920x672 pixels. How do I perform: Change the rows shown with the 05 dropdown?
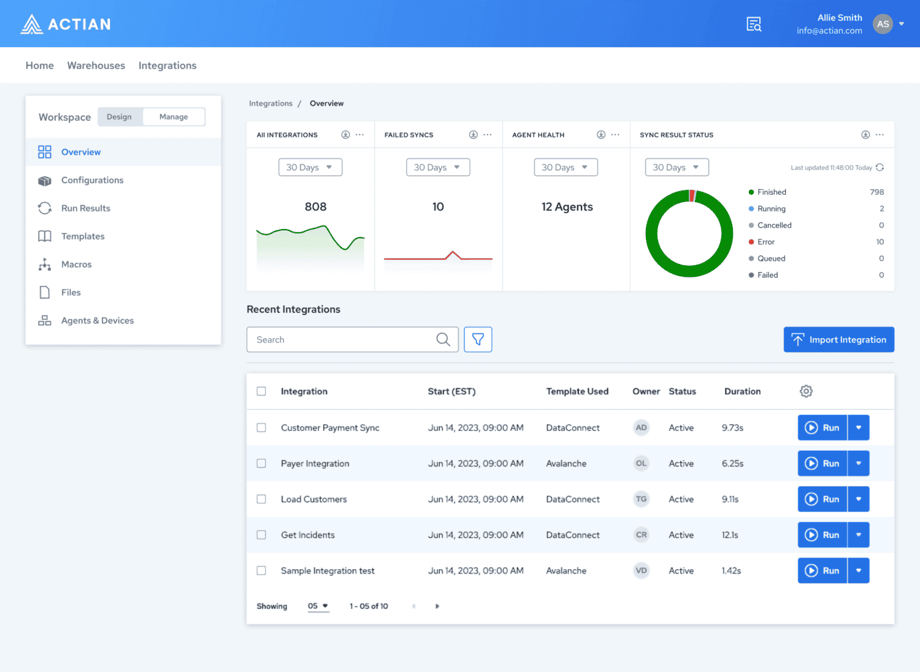click(x=318, y=606)
